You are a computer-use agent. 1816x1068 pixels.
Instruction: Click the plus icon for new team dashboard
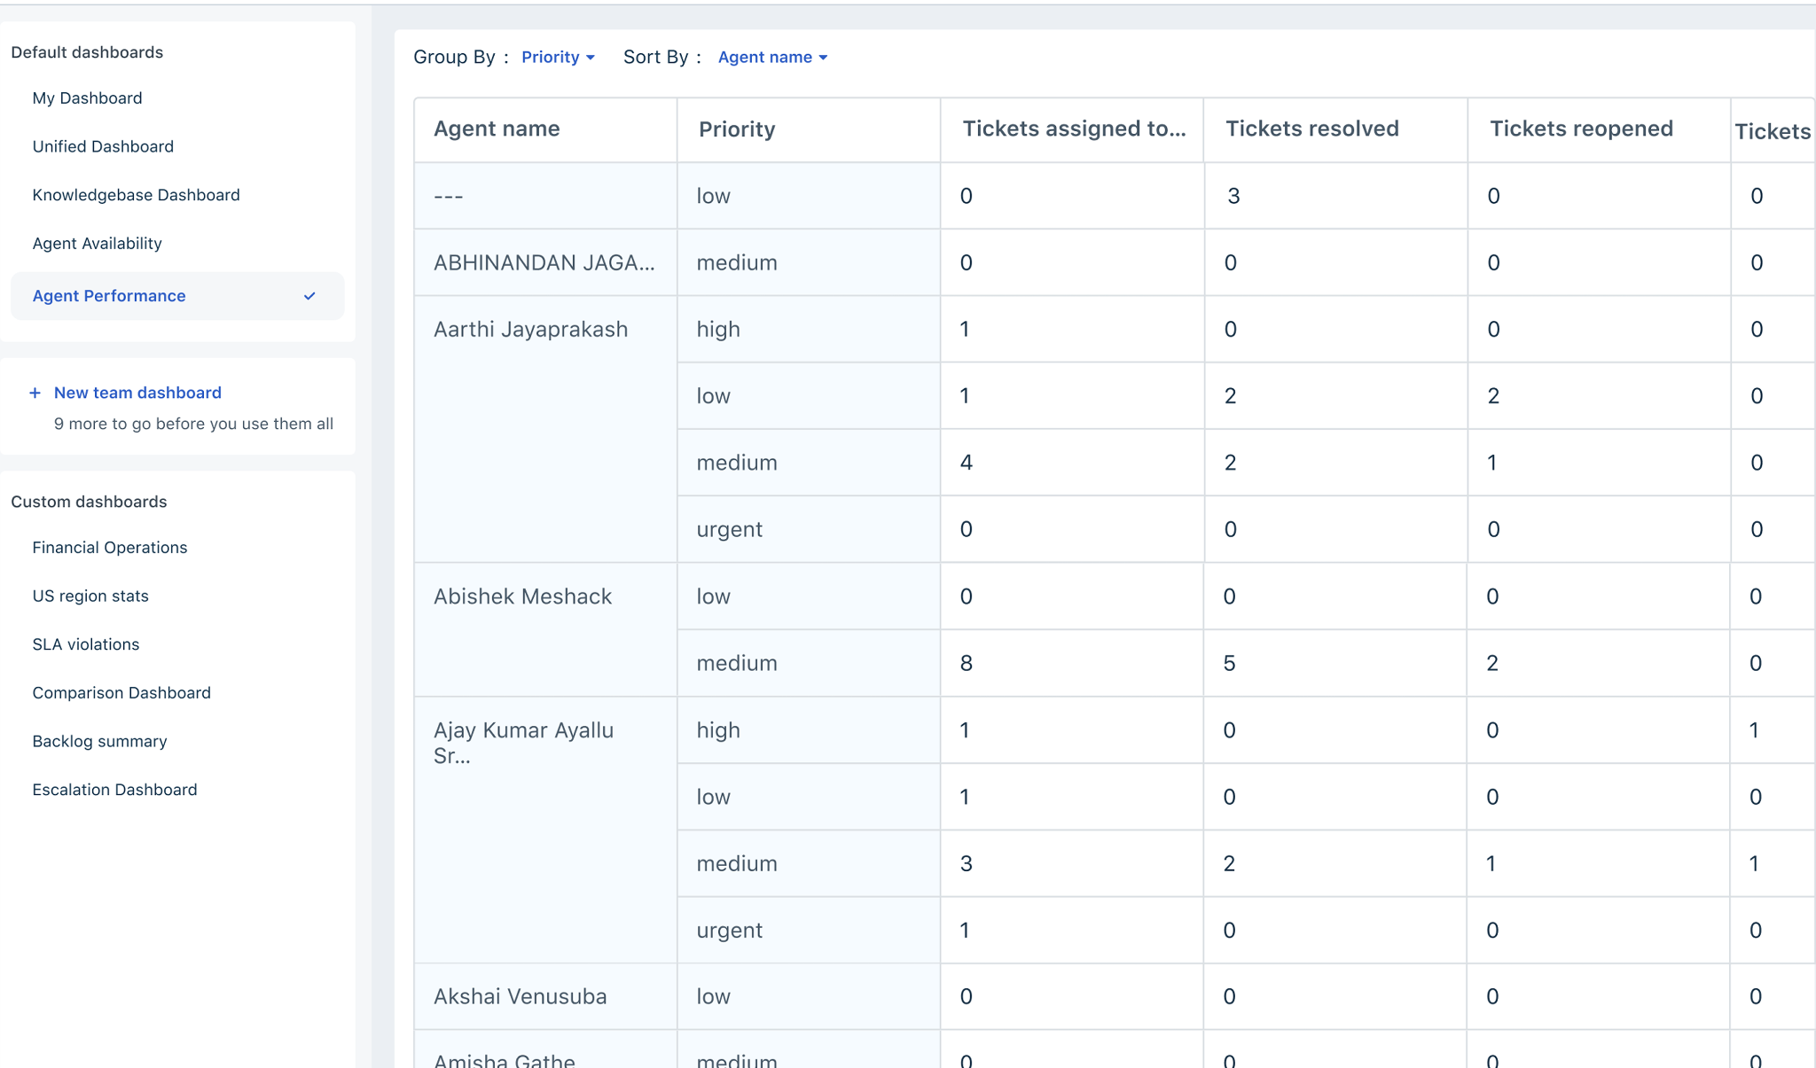(x=35, y=393)
